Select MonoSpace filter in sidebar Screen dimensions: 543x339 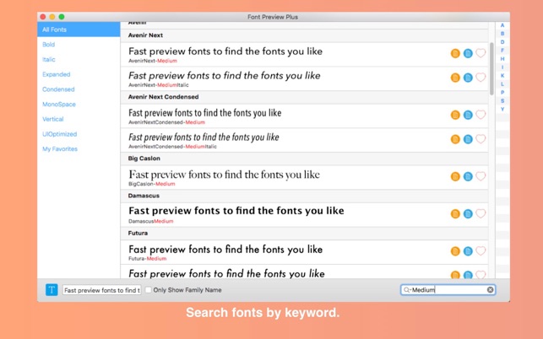coord(59,104)
